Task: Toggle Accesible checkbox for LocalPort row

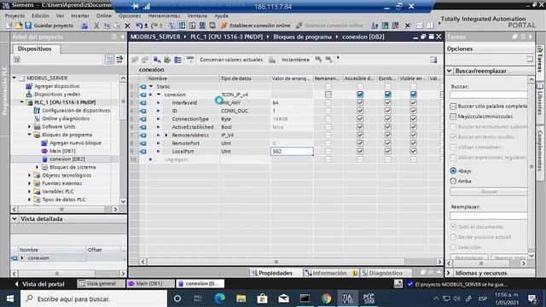Action: pos(360,151)
